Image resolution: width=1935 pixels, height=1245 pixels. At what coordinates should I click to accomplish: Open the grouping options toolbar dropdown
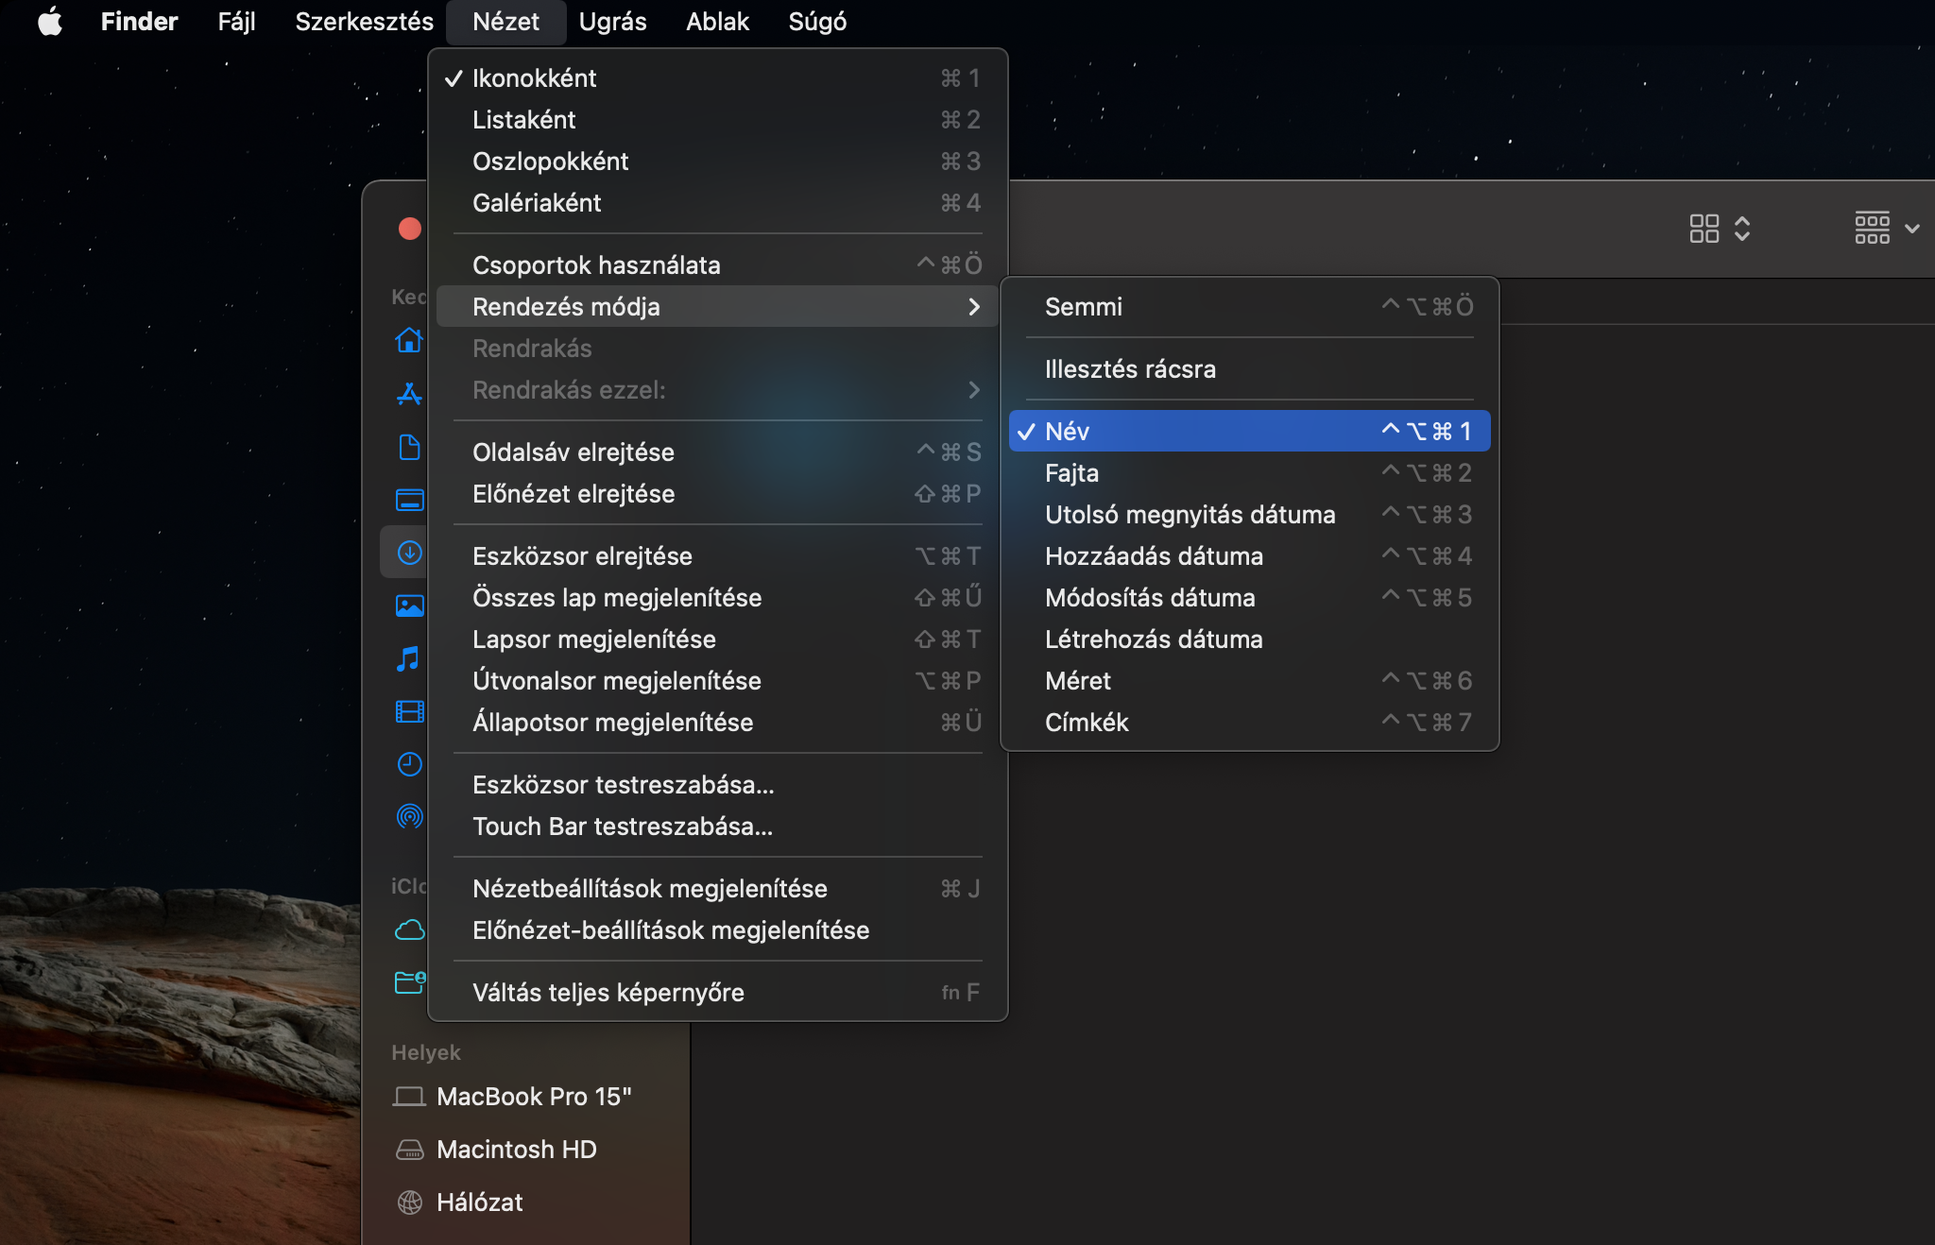click(1887, 229)
